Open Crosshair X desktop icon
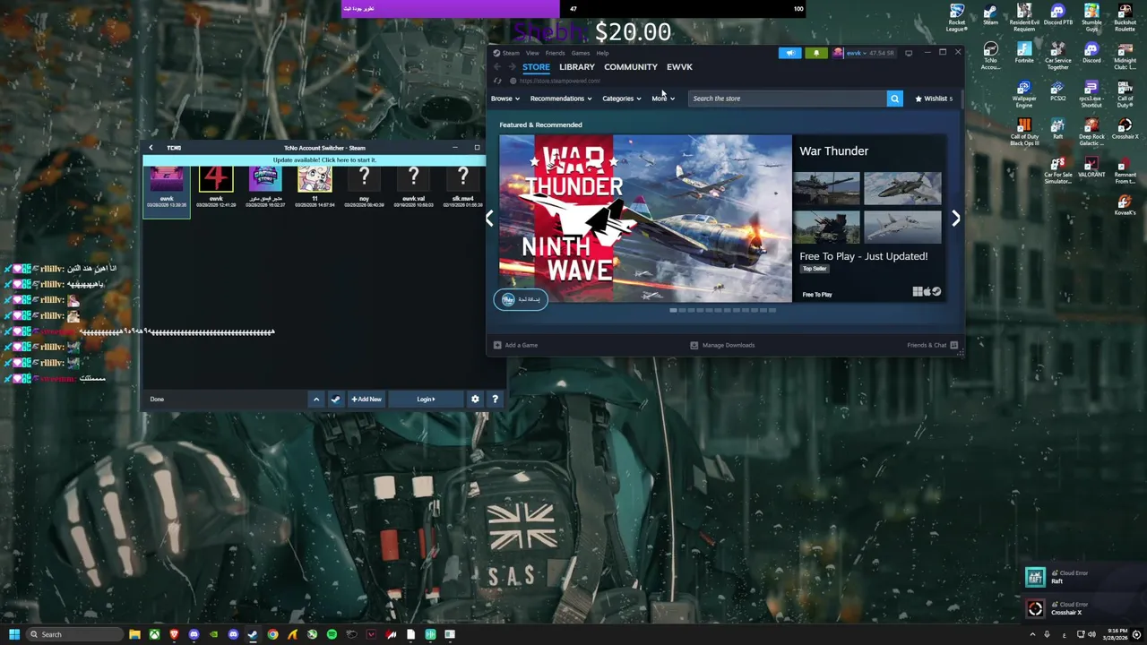The height and width of the screenshot is (645, 1147). coord(1125,129)
